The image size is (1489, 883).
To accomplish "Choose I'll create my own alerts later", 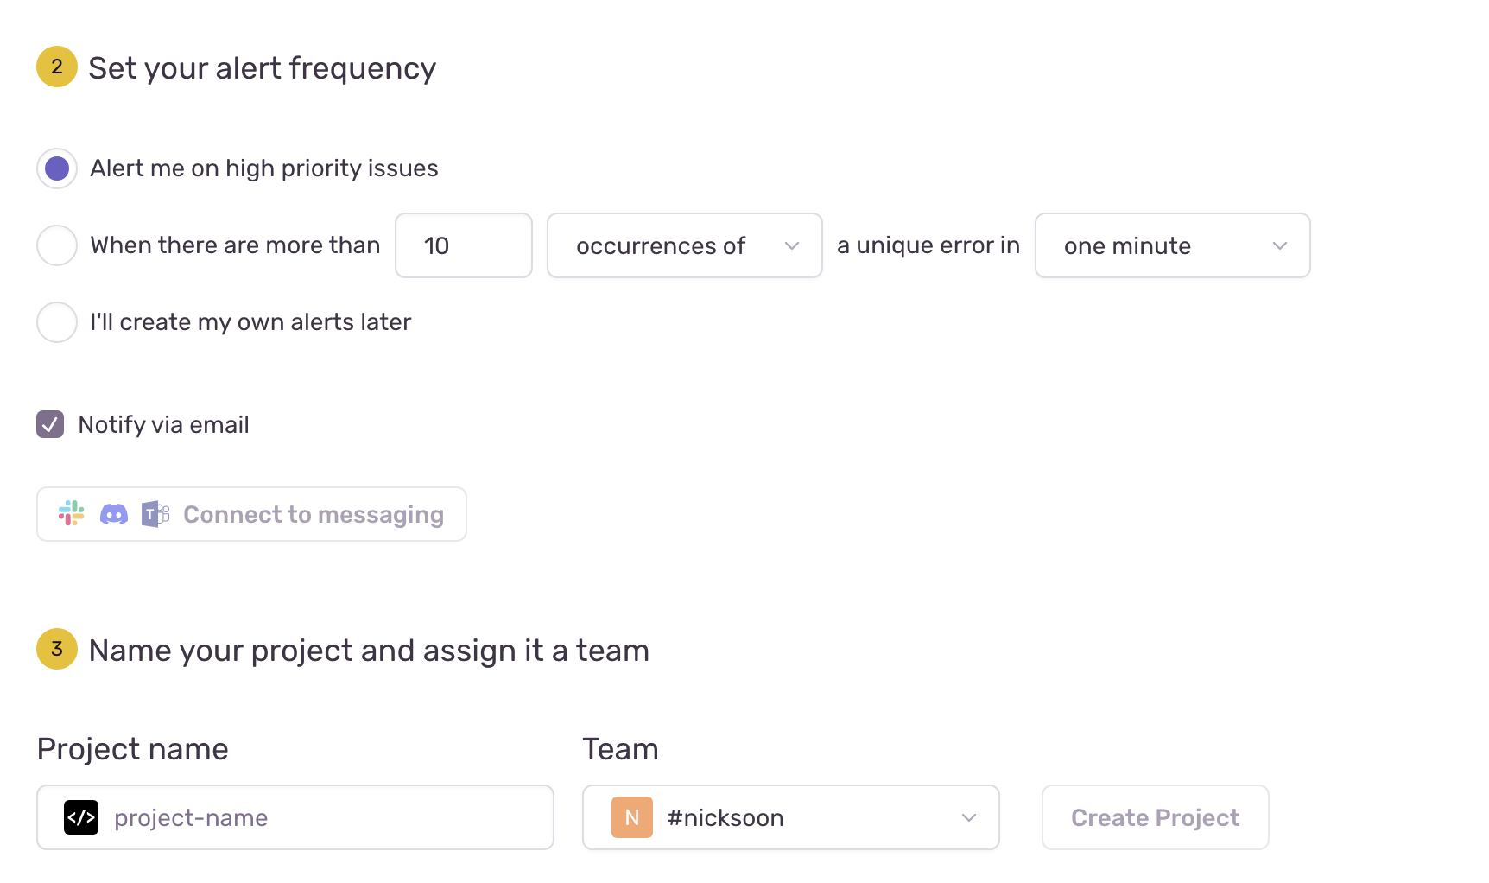I will click(x=57, y=322).
